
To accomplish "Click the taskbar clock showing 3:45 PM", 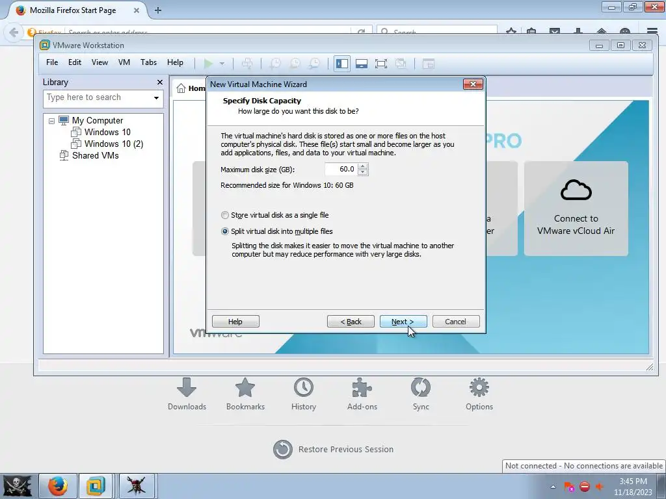I will pos(633,487).
